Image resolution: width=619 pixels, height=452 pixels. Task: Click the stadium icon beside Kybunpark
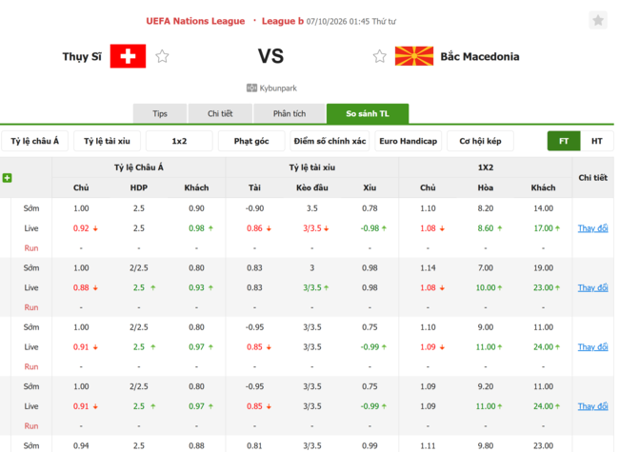coord(251,88)
